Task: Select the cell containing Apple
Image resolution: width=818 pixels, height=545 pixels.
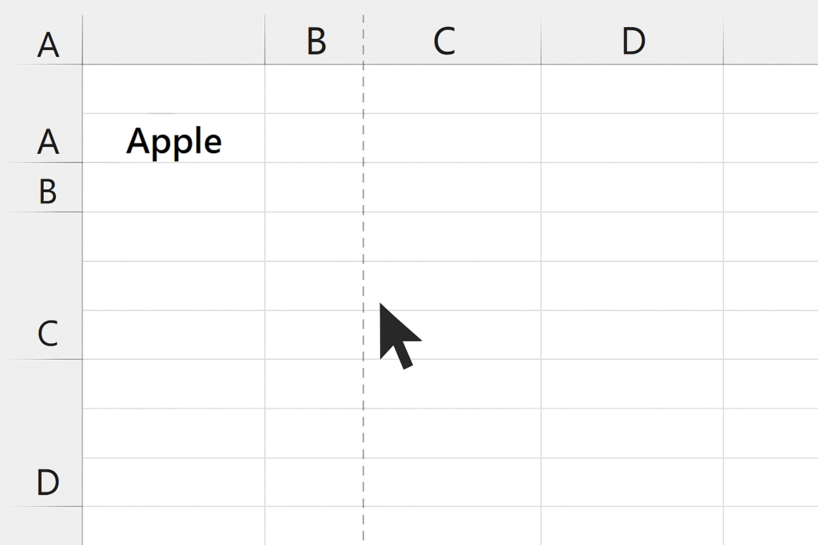Action: click(x=173, y=138)
